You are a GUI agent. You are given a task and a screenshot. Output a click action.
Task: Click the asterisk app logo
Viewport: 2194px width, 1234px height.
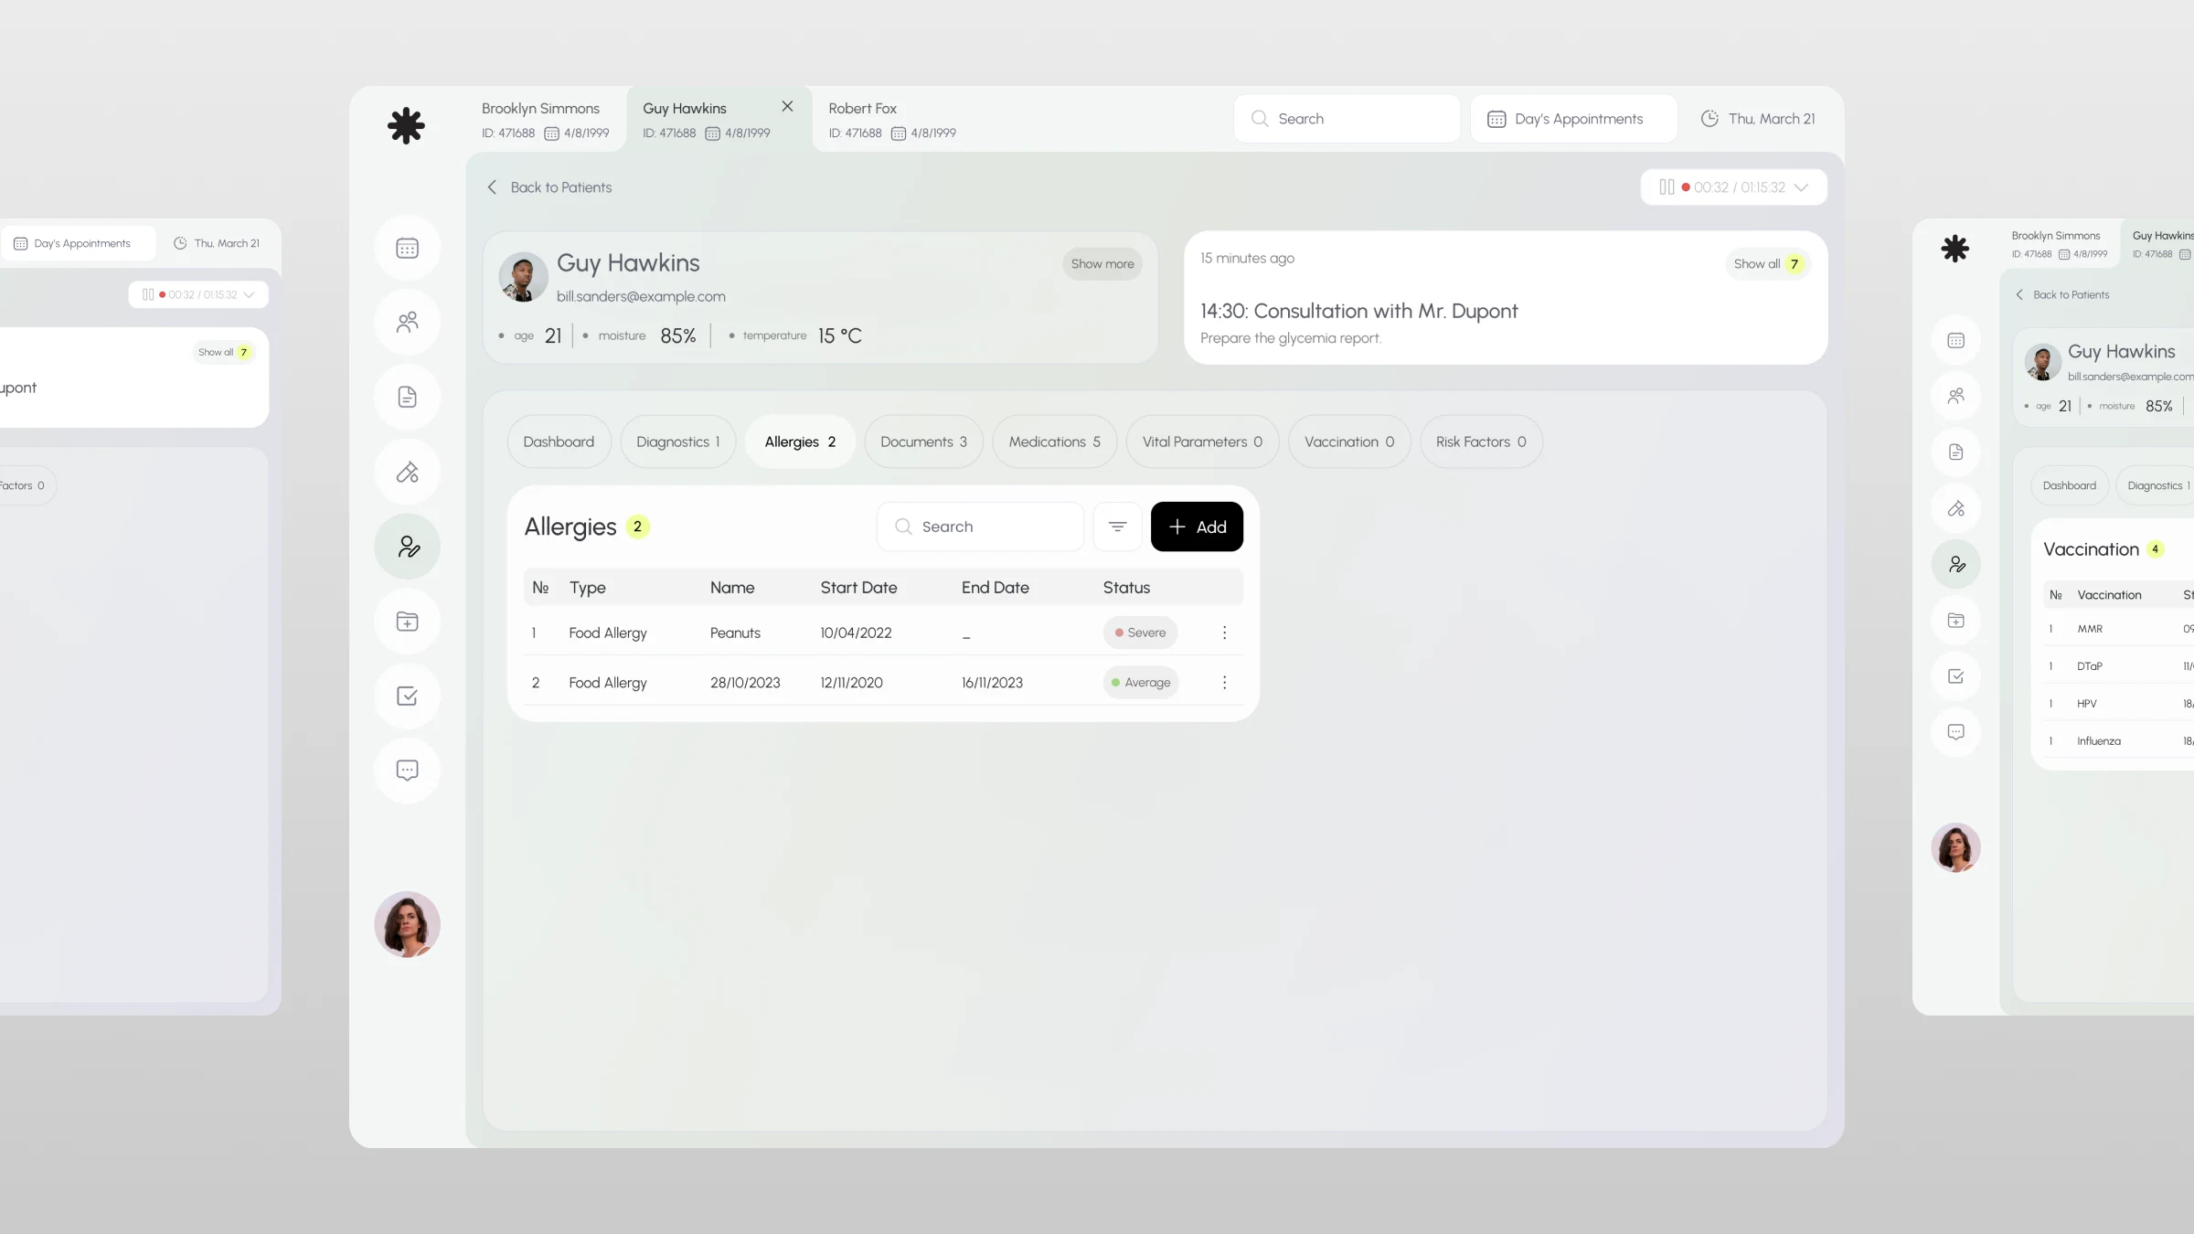coord(406,125)
